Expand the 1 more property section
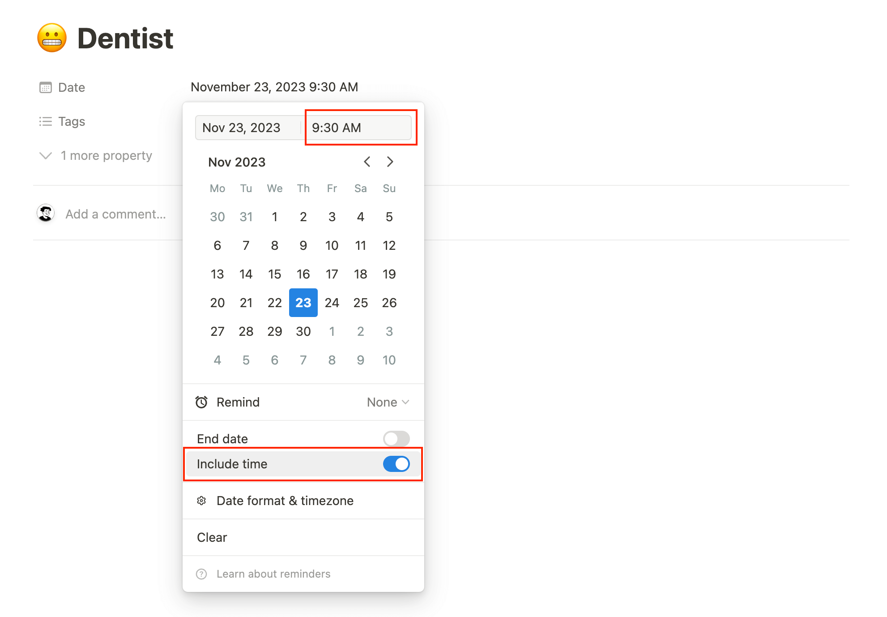The height and width of the screenshot is (617, 887). pos(106,156)
